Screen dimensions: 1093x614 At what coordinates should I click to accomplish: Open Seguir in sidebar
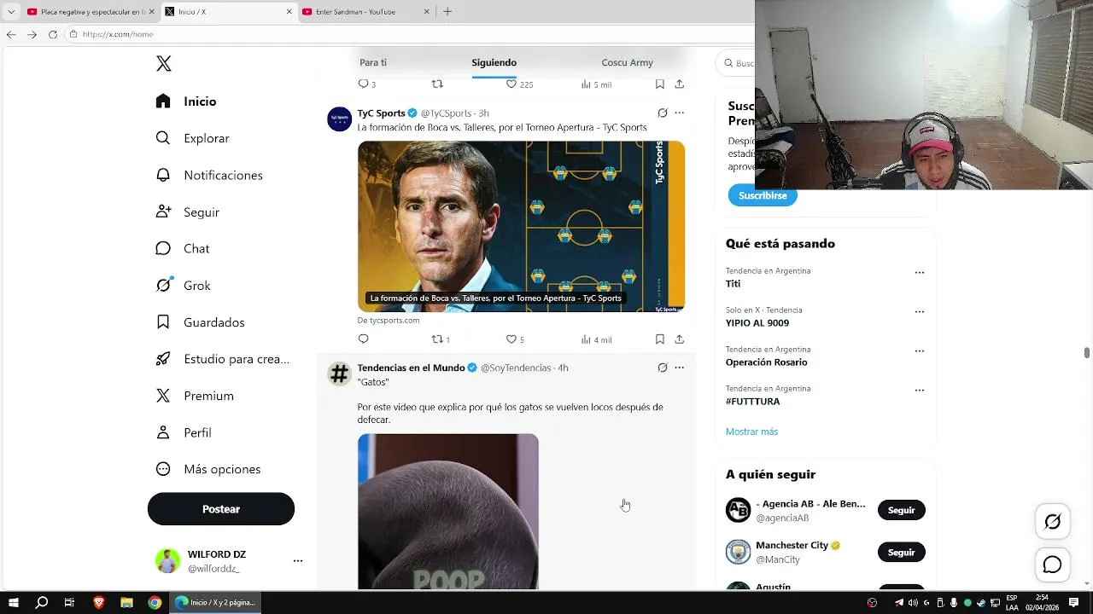tap(187, 212)
